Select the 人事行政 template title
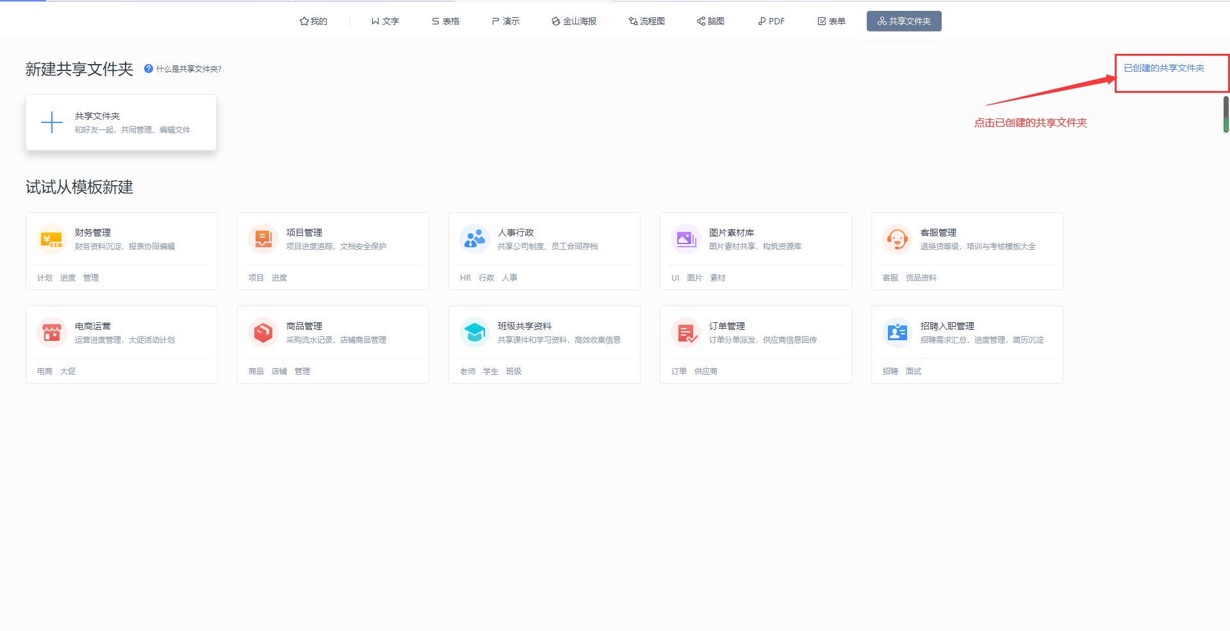1230x631 pixels. 516,233
